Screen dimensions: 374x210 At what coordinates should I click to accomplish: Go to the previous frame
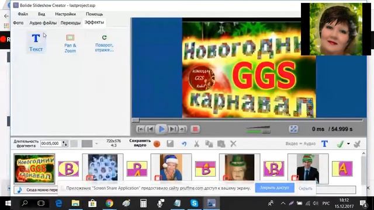pyautogui.click(x=150, y=129)
